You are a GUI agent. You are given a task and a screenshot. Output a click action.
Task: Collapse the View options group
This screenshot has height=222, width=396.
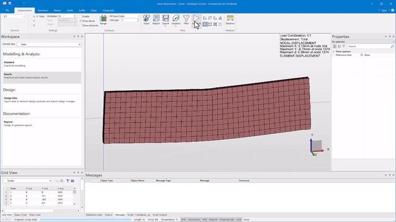point(334,51)
